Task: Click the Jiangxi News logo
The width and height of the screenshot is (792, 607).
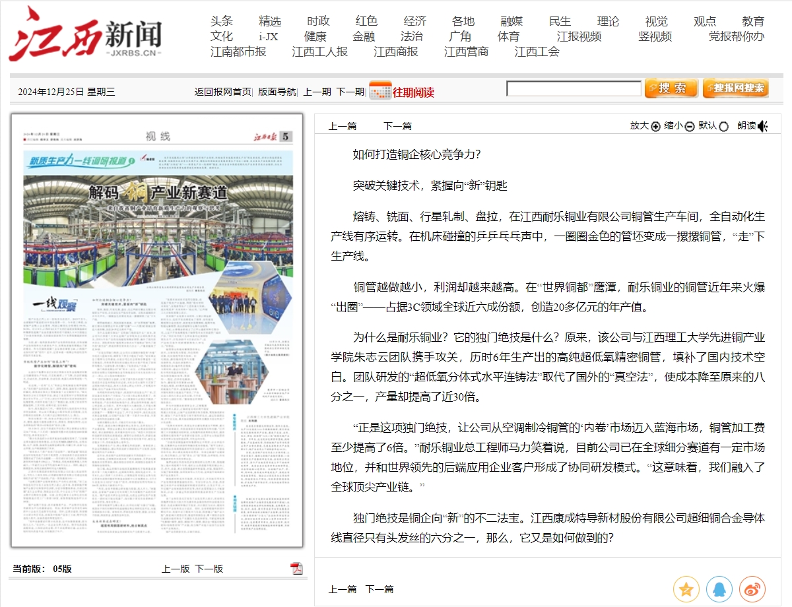Action: [x=85, y=34]
